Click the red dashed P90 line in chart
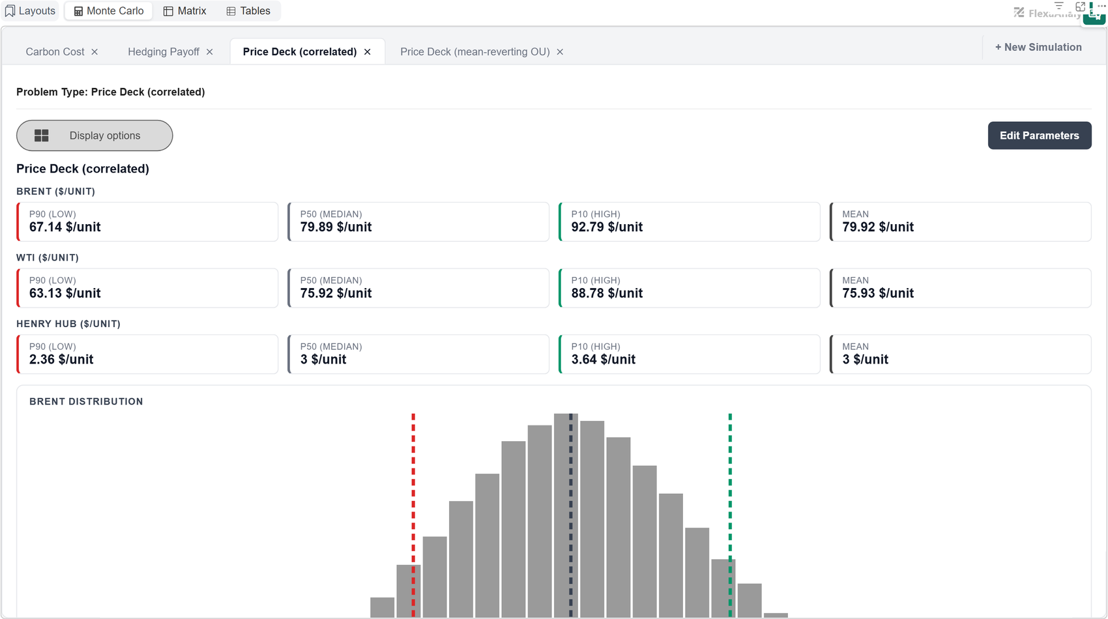The image size is (1108, 619). pyautogui.click(x=413, y=515)
